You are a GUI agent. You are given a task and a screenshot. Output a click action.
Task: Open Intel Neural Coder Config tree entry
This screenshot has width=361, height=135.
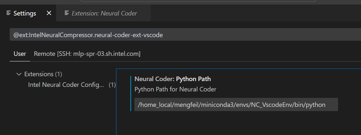click(66, 85)
